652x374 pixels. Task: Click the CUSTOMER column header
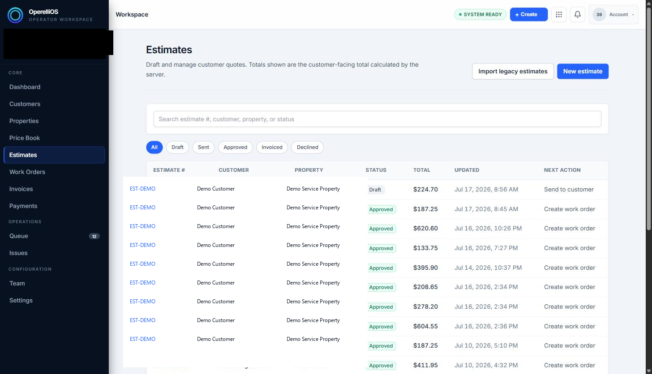pos(234,170)
